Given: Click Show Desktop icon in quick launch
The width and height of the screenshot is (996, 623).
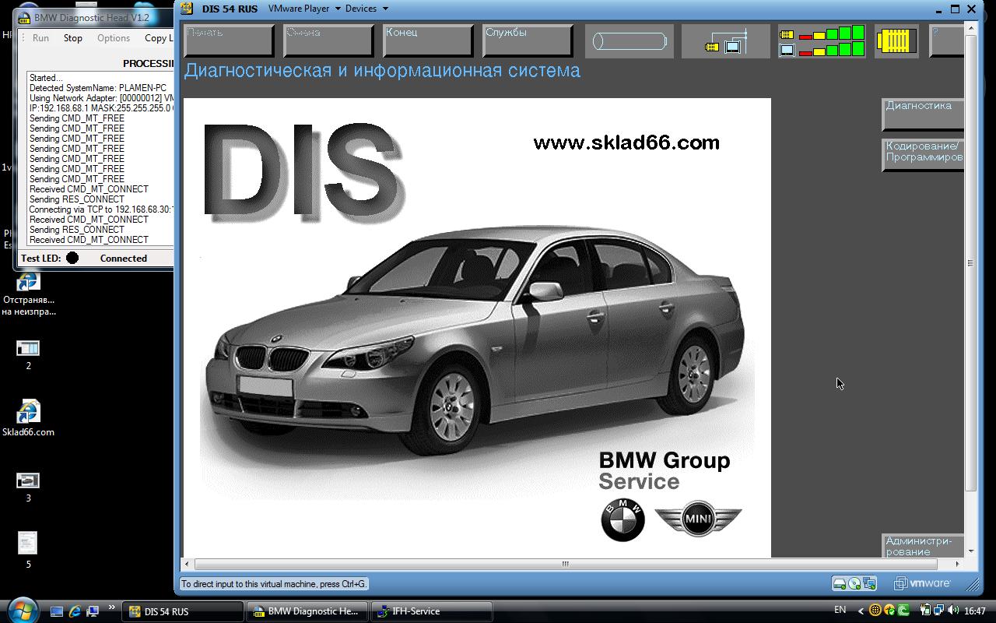Looking at the screenshot, I should 57,611.
